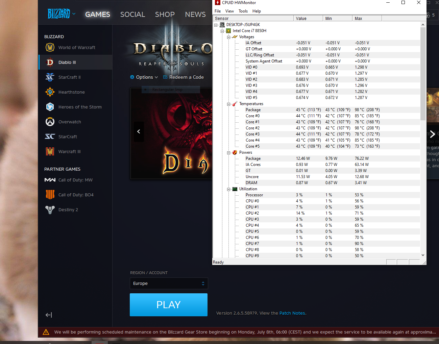Click the Call of Duty BO4 icon
The image size is (439, 344).
pyautogui.click(x=50, y=195)
